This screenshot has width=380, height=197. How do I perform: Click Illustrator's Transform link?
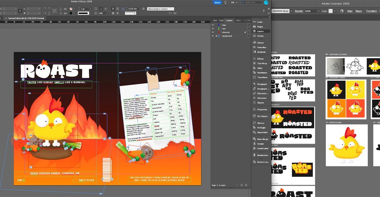click(372, 11)
